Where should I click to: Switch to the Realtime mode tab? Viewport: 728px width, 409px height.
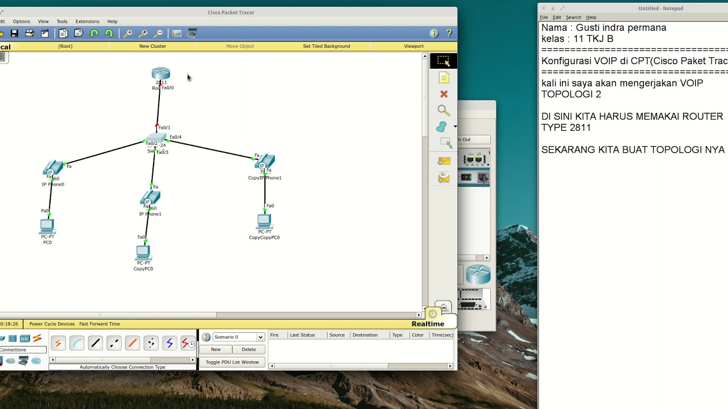(x=428, y=324)
